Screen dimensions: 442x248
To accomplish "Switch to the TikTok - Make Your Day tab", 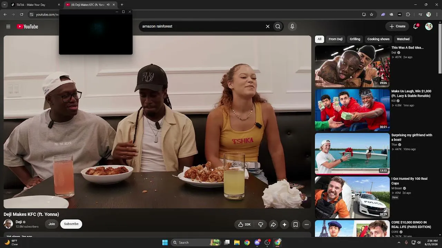I will pos(36,5).
